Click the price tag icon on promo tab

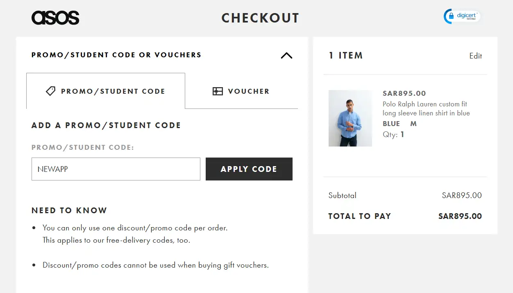50,91
